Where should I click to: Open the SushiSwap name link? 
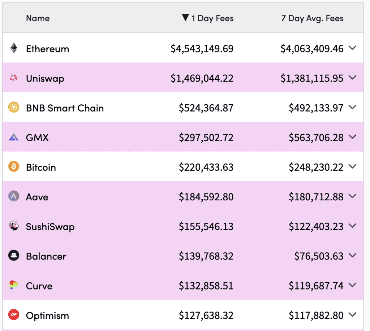point(50,227)
